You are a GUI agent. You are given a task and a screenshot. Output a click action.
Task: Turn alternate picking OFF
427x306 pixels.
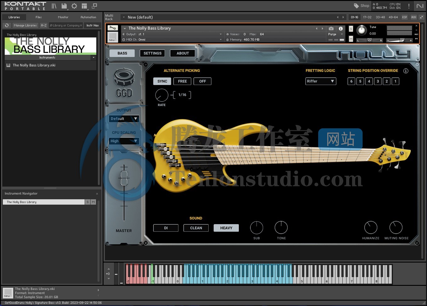click(x=203, y=81)
